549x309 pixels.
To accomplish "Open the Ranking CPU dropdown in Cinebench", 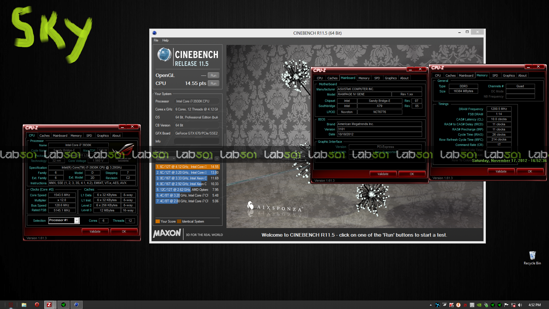I will [x=166, y=158].
